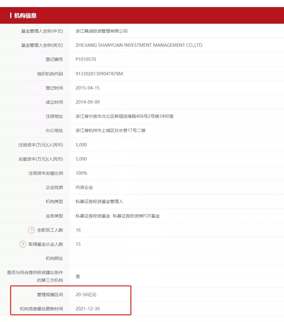Click certified staff count 15
This screenshot has width=284, height=322.
(x=78, y=244)
